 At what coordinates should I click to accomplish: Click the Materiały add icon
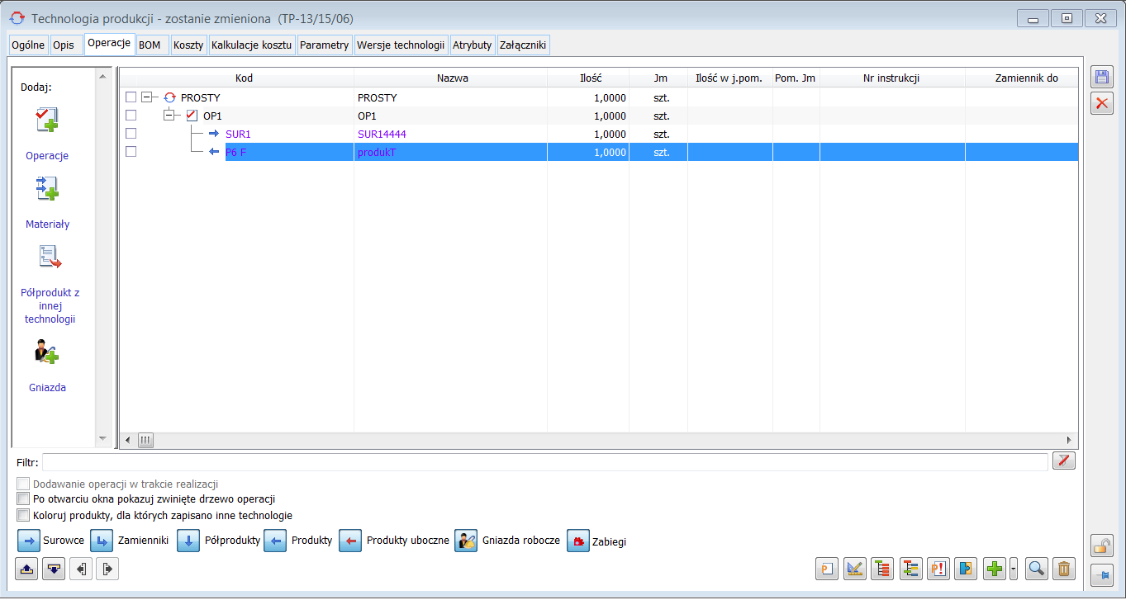47,189
